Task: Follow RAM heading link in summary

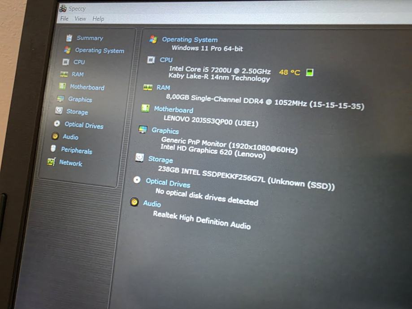Action: [163, 87]
